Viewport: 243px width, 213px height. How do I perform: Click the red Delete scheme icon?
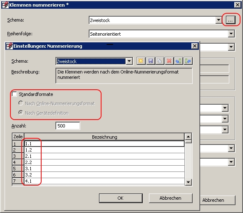(169, 61)
